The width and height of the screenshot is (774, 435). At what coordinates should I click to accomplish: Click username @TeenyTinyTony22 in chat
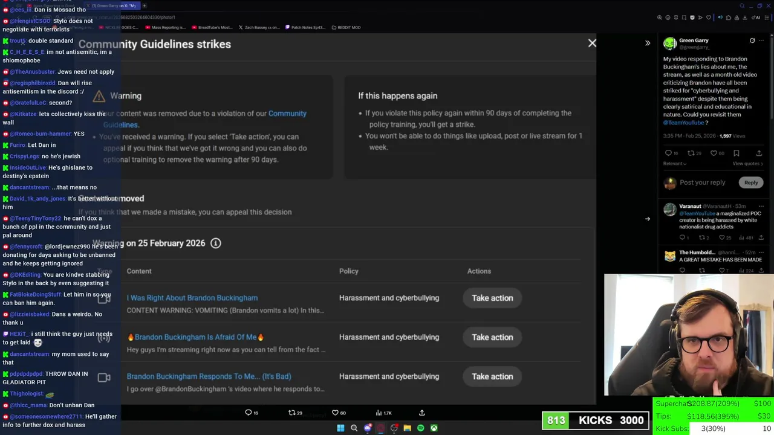pyautogui.click(x=35, y=218)
